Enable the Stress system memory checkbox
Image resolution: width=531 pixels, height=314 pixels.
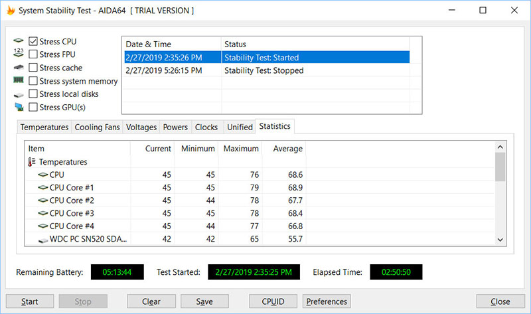pyautogui.click(x=33, y=81)
